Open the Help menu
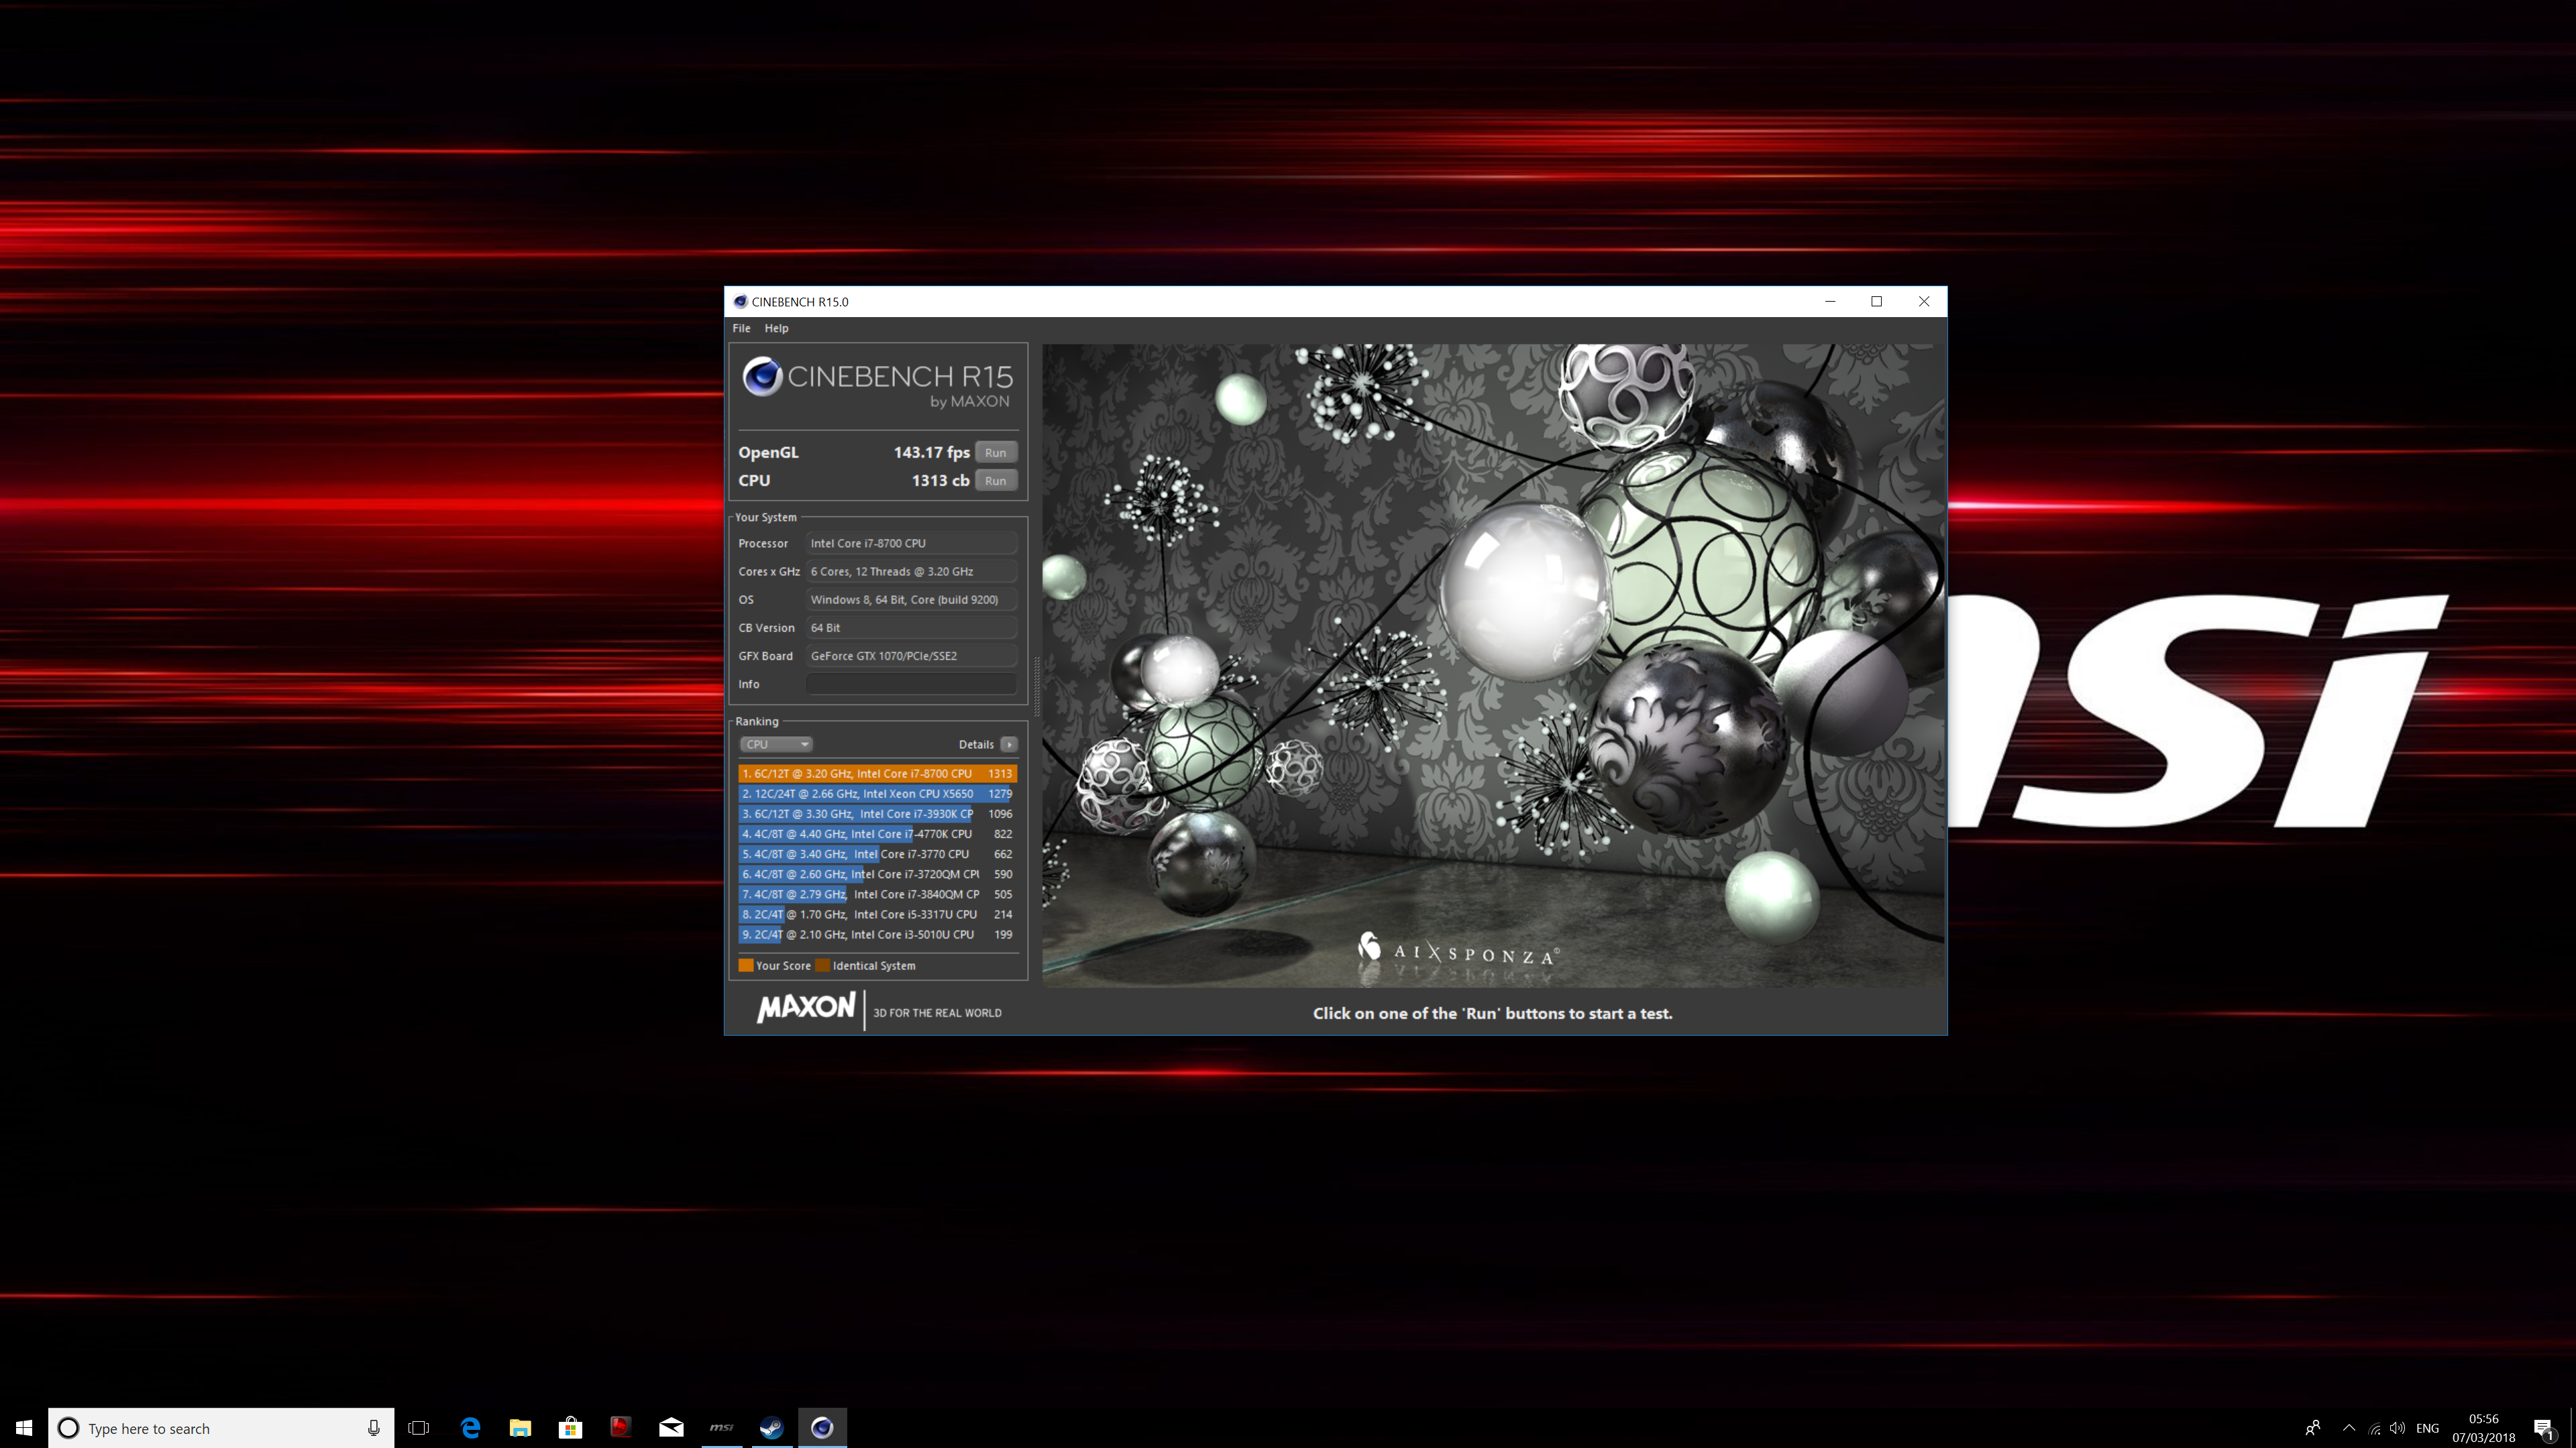2576x1448 pixels. click(776, 328)
